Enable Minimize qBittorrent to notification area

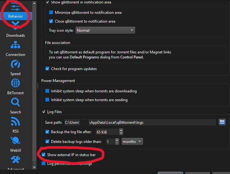(x=51, y=13)
